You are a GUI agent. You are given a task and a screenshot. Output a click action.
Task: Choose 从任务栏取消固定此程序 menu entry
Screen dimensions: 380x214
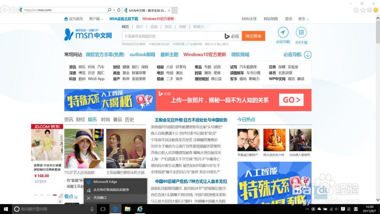pos(116,190)
